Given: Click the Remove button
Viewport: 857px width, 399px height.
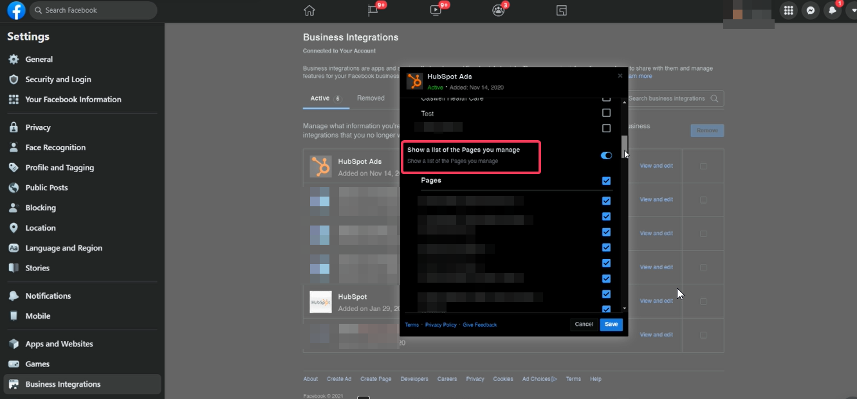Looking at the screenshot, I should pos(707,130).
